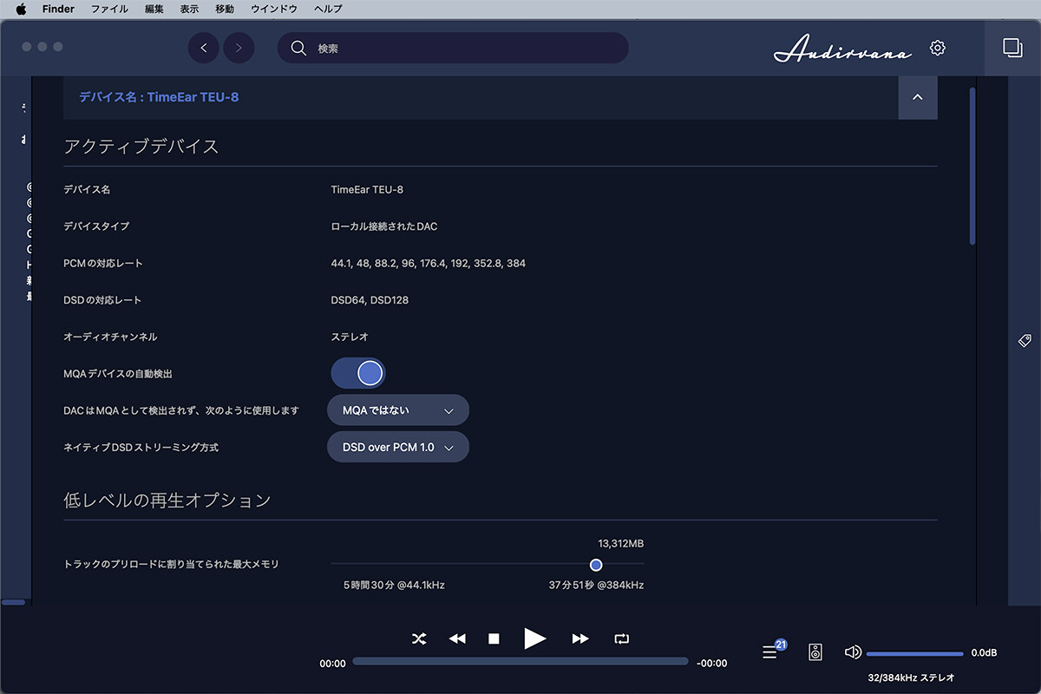This screenshot has width=1041, height=694.
Task: Open the Apple menu
Action: (22, 9)
